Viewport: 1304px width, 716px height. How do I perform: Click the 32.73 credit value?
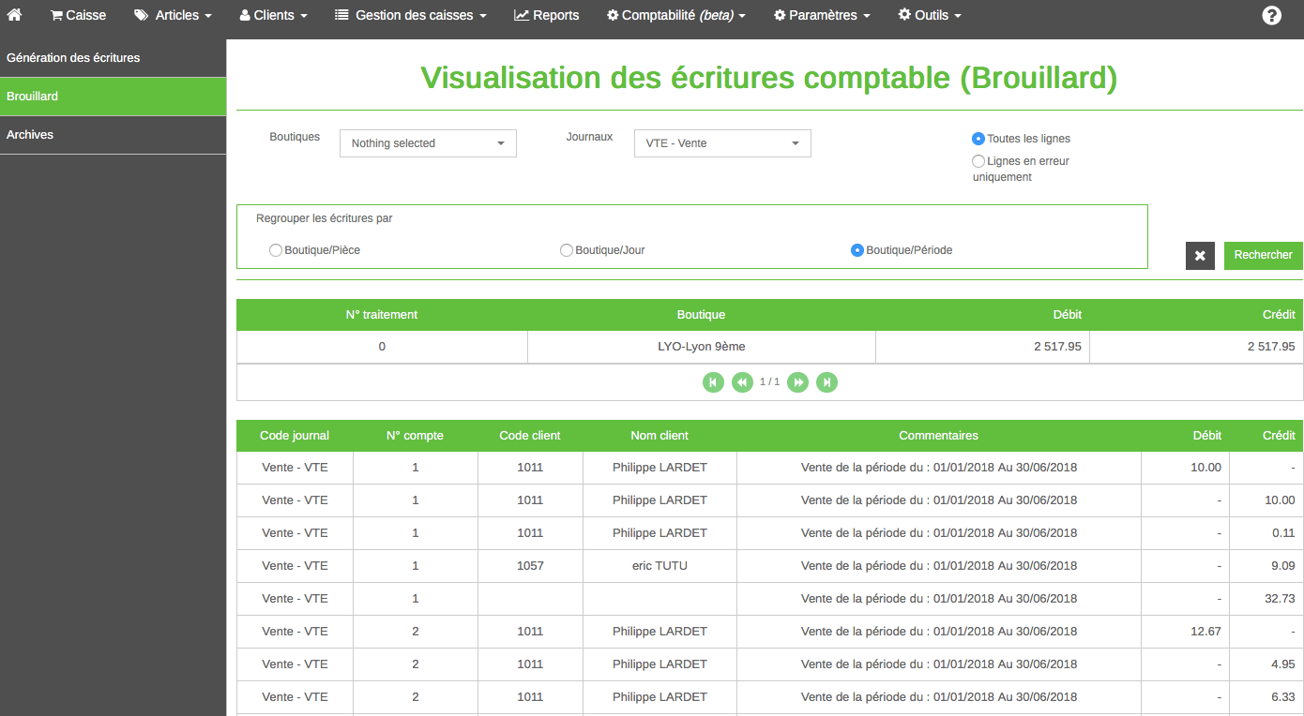point(1280,599)
